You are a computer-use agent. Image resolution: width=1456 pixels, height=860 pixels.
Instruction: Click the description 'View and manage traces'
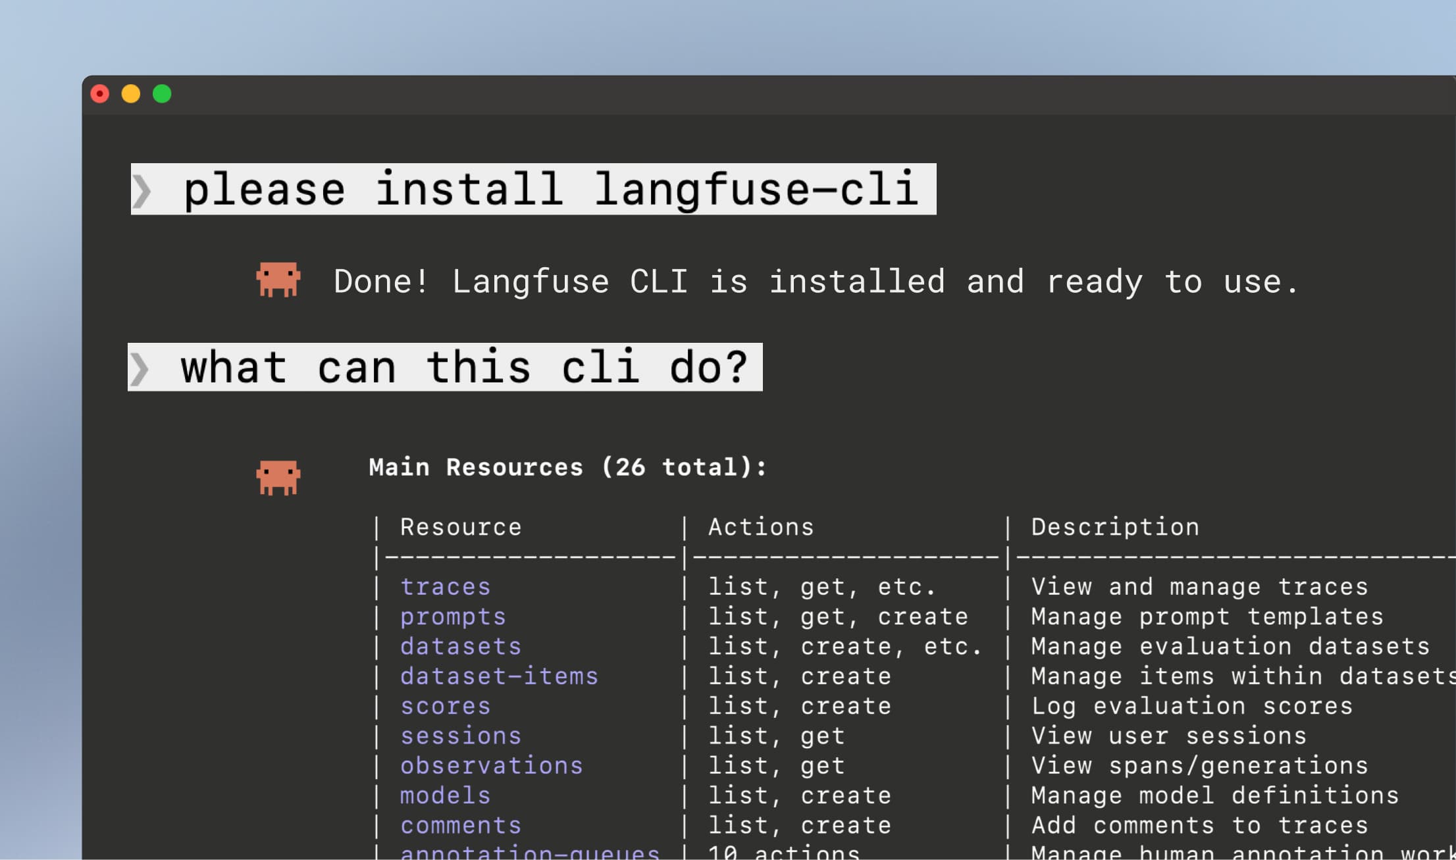click(x=1199, y=587)
